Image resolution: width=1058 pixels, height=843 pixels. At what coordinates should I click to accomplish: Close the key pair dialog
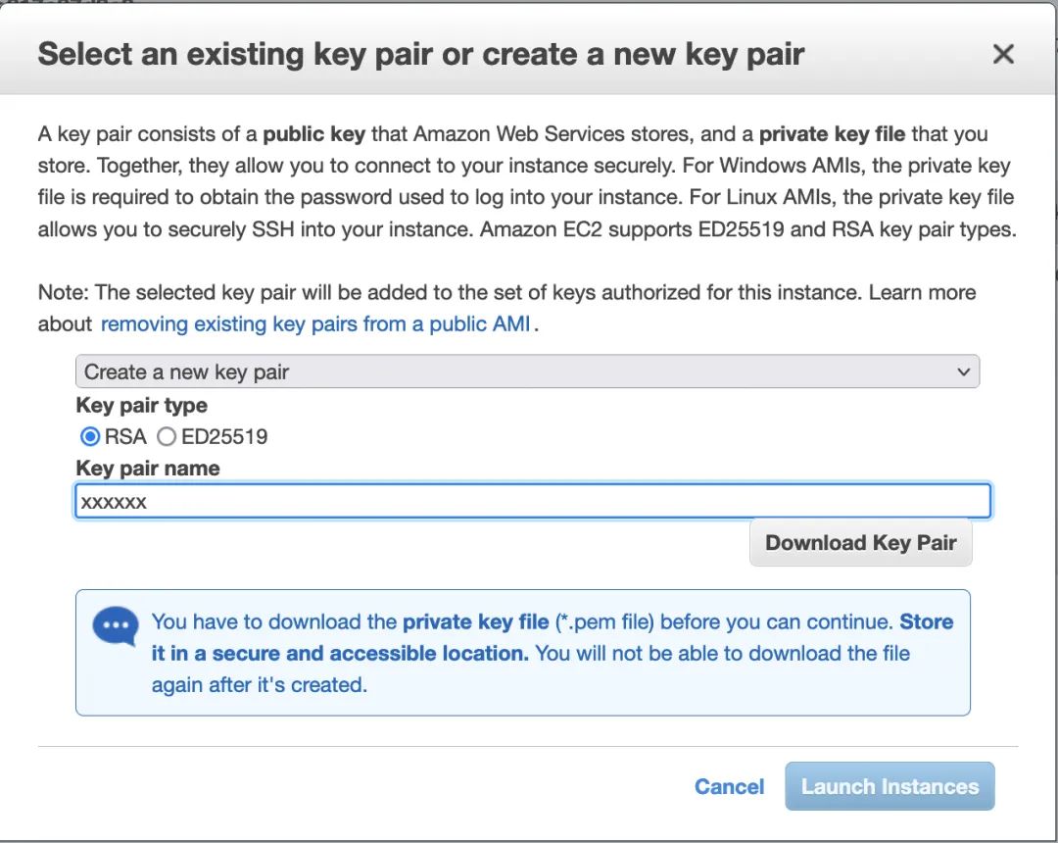point(1003,54)
